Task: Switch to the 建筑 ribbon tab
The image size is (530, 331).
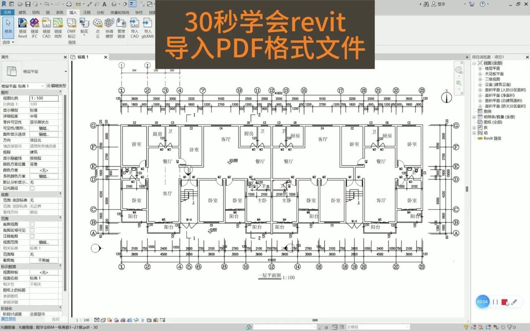Action: tap(22, 12)
